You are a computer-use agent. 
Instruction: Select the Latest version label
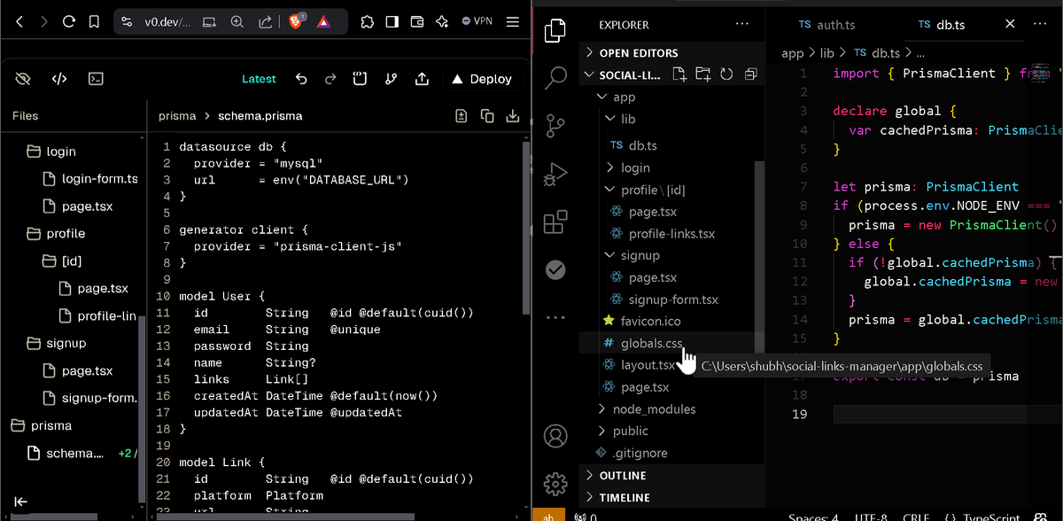[x=259, y=79]
